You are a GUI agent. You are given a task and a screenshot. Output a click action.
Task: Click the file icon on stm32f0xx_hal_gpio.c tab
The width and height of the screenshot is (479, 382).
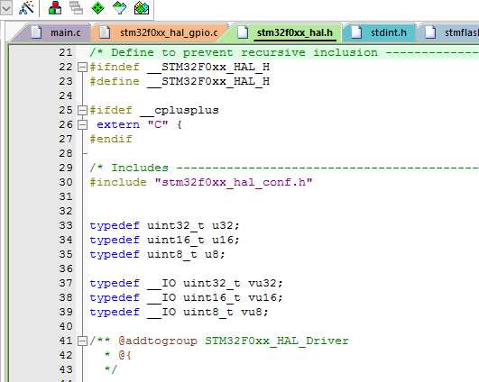pos(106,32)
